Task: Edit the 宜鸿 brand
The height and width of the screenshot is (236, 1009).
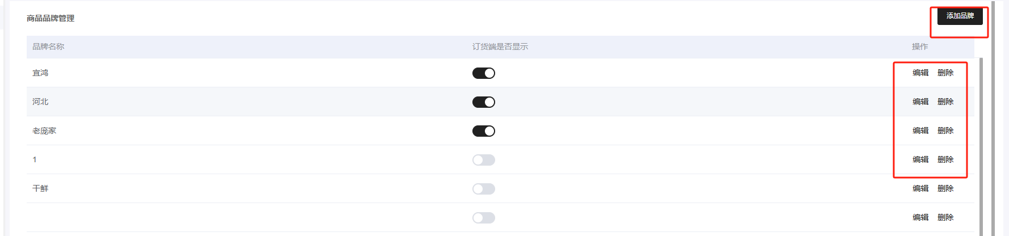Action: [x=920, y=73]
